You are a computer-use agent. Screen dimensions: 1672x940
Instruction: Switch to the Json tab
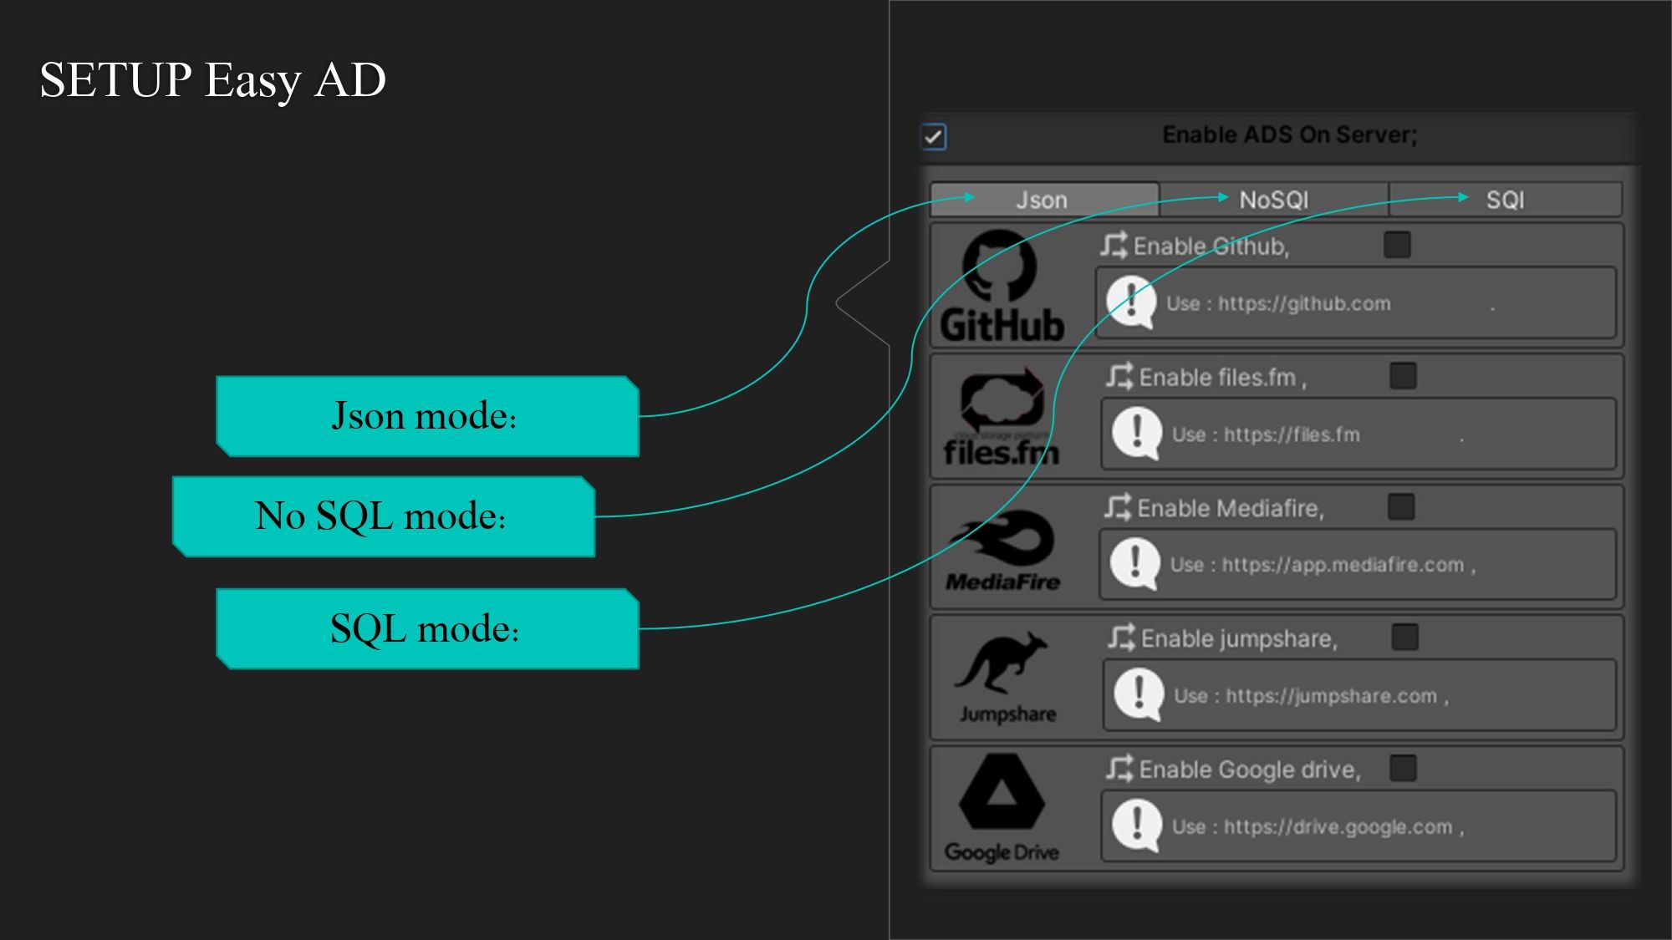pos(1043,201)
